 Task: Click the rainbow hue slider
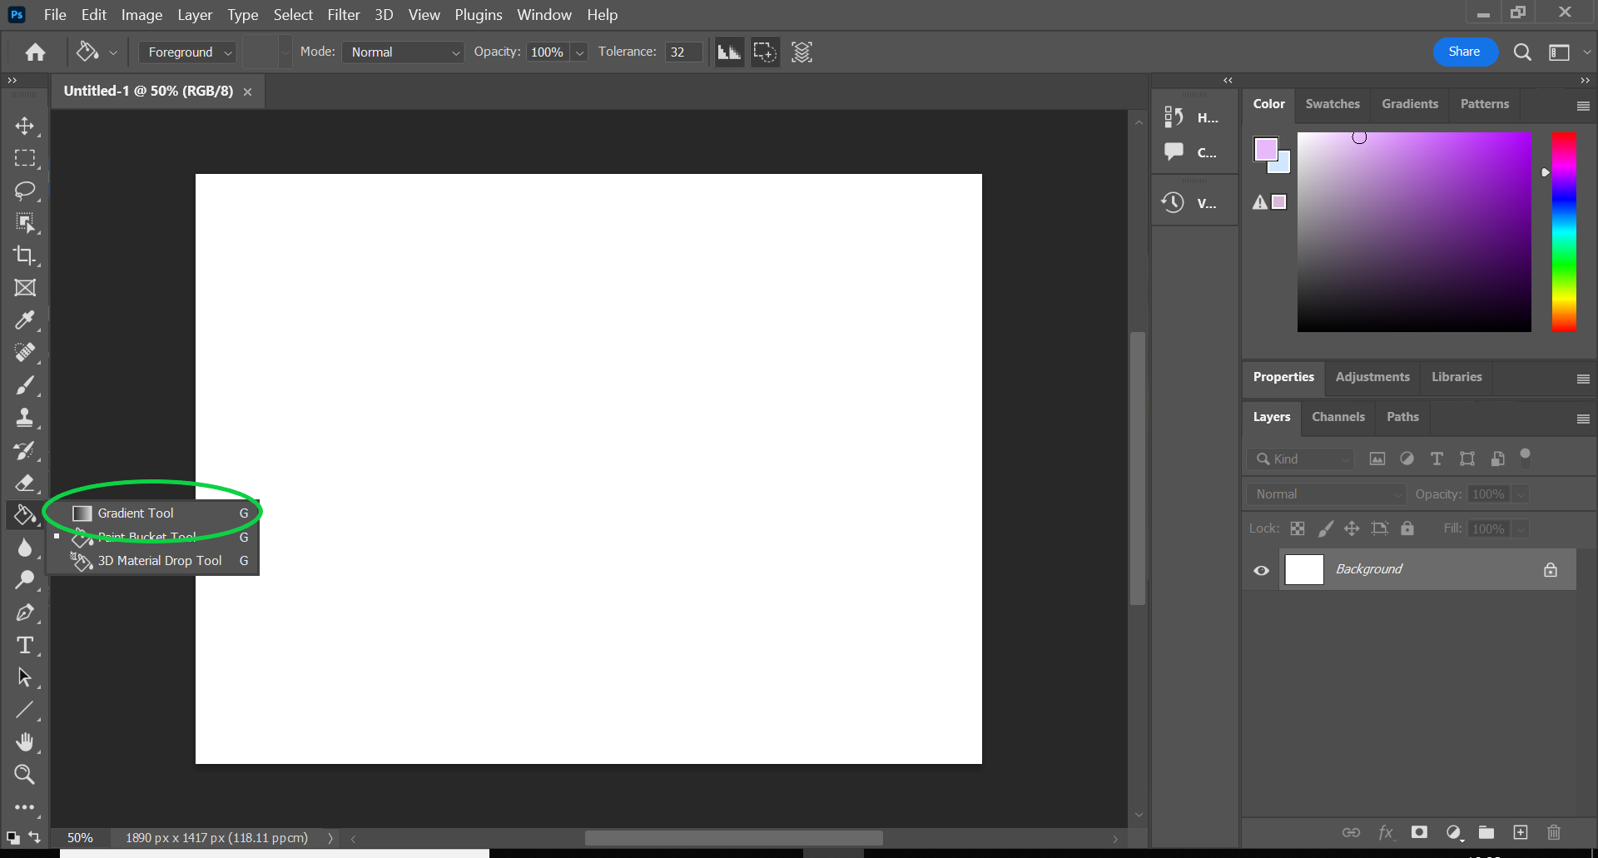pyautogui.click(x=1564, y=232)
